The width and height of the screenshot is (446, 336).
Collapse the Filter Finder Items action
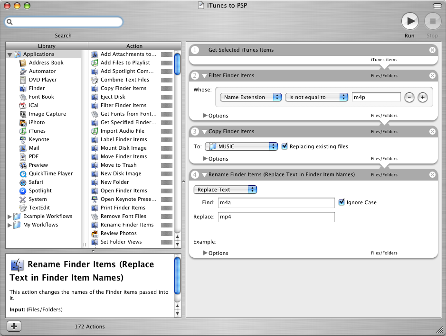[204, 76]
